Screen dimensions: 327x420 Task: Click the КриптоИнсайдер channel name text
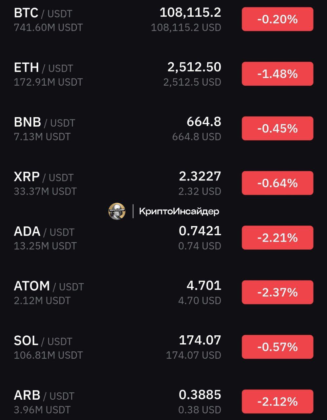tap(179, 211)
